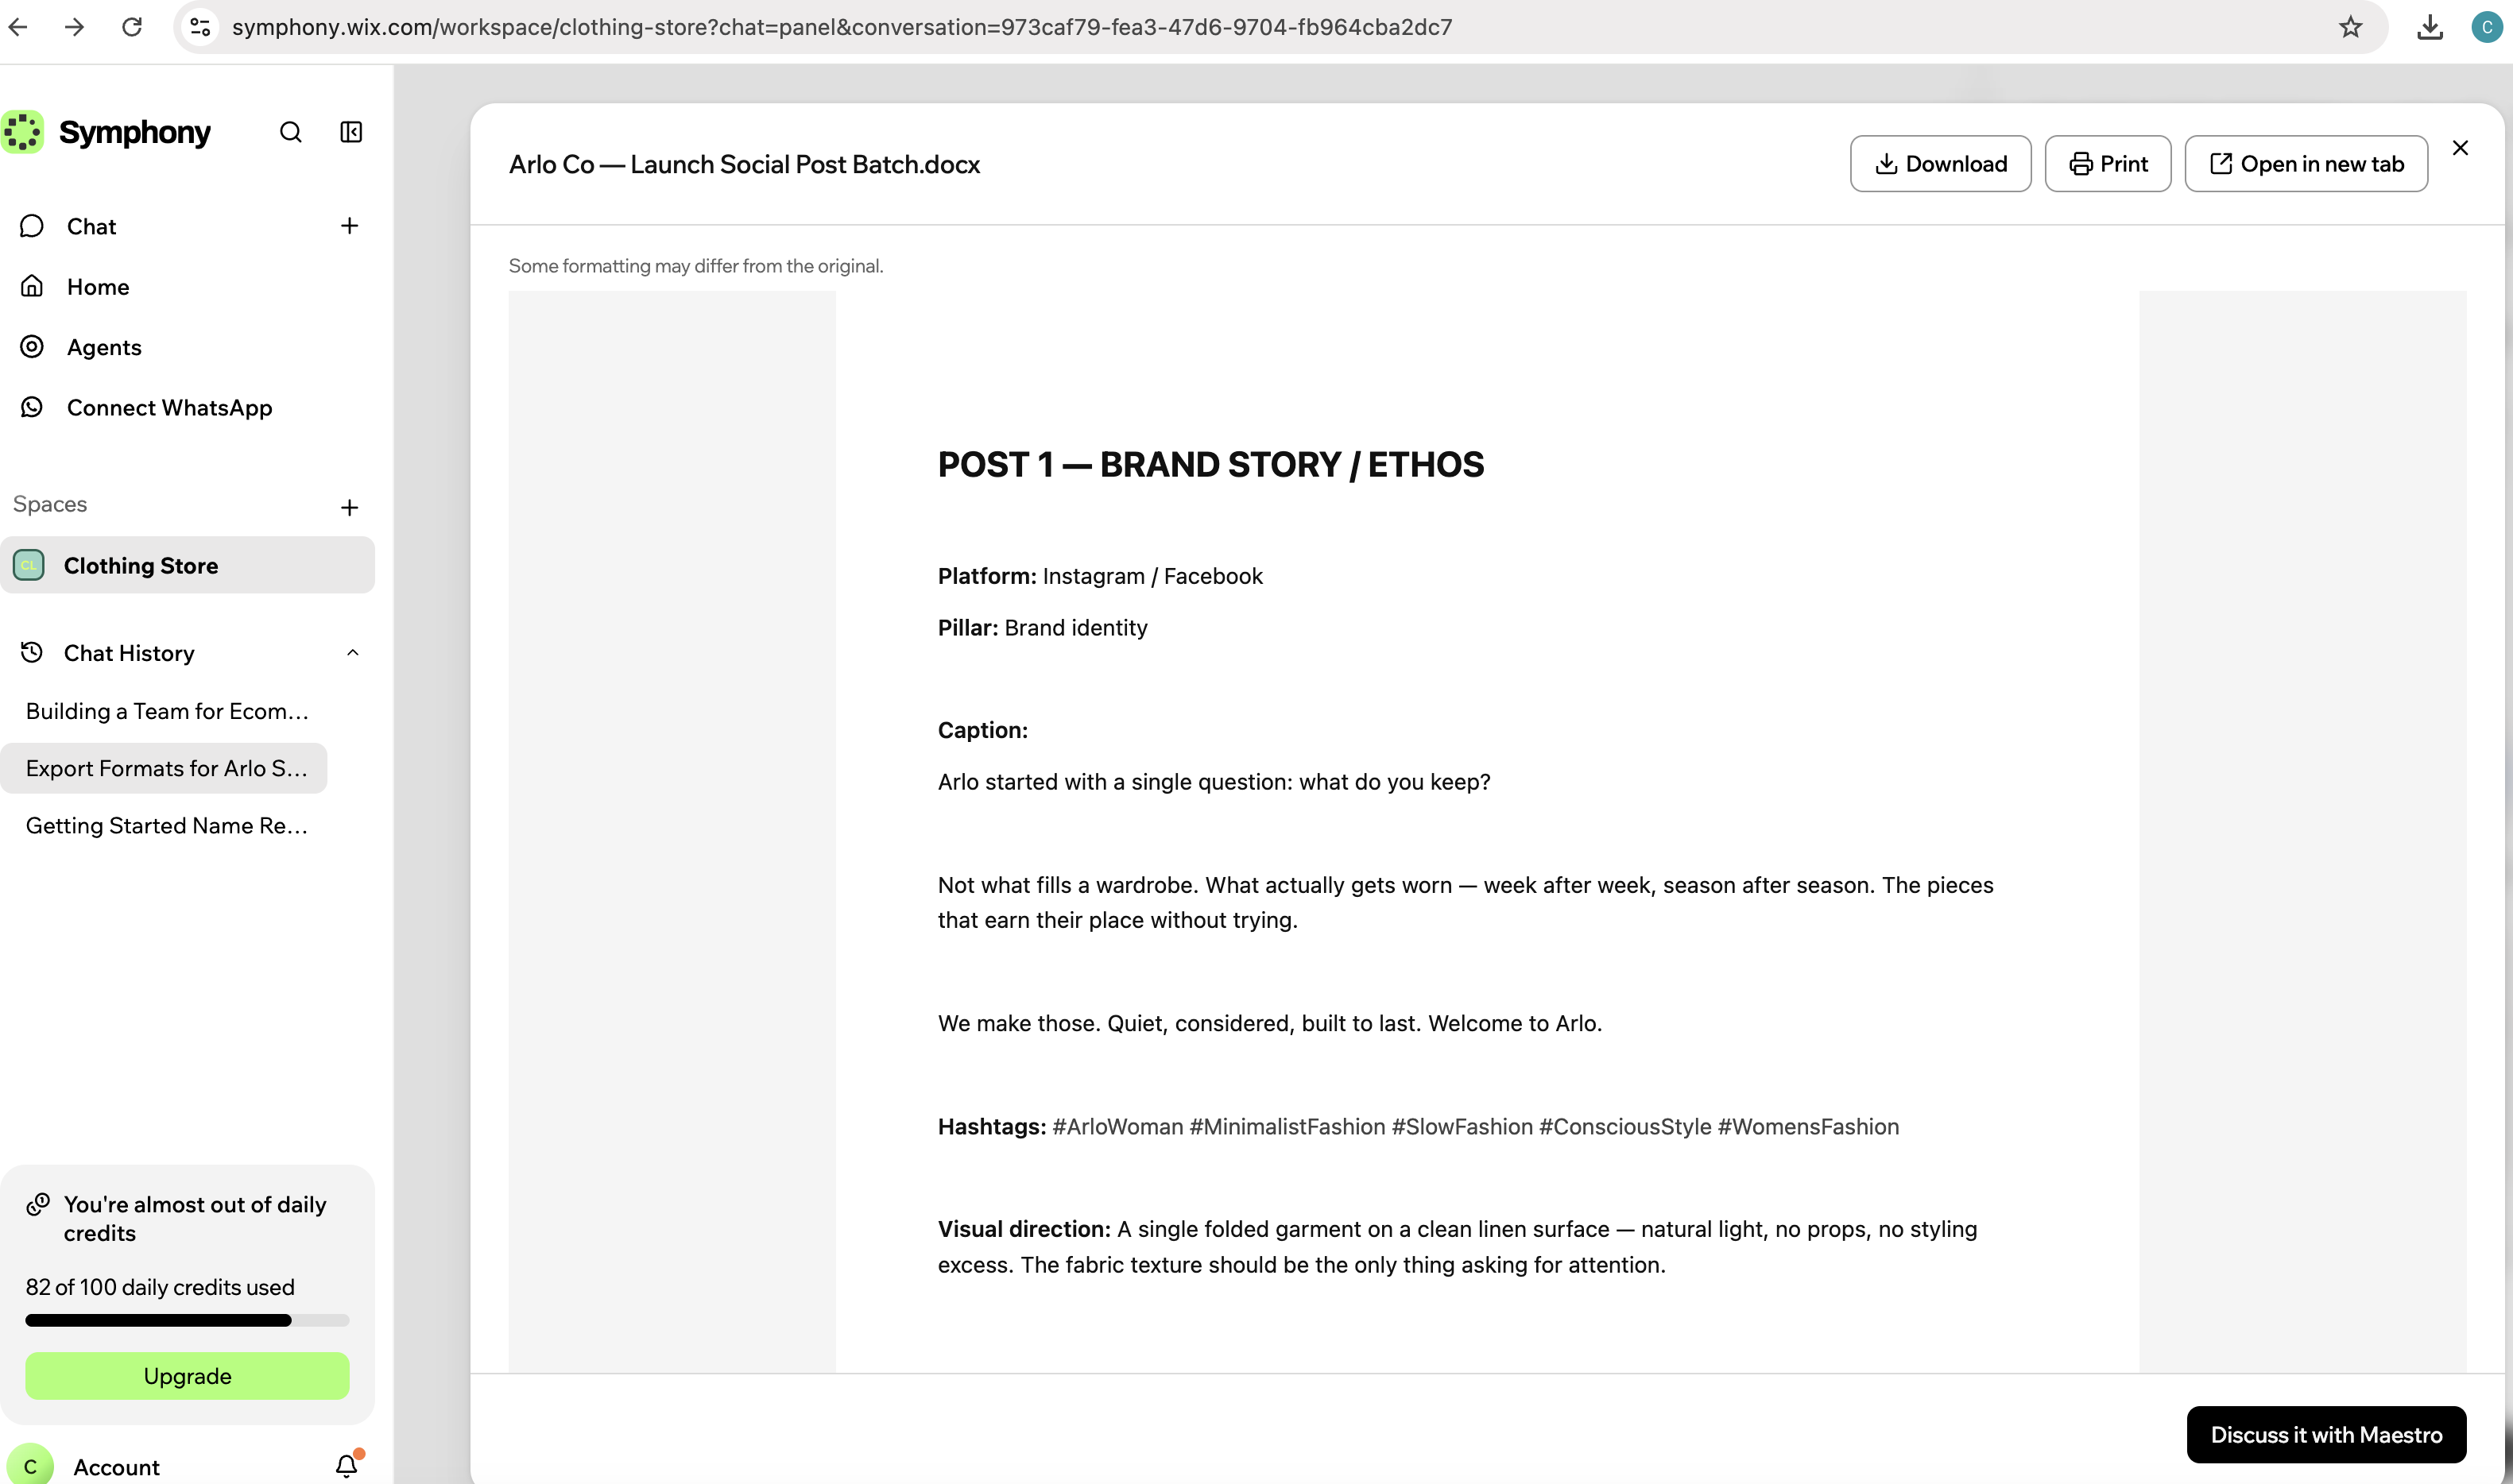Open the sidebar search icon
This screenshot has width=2513, height=1484.
[290, 132]
